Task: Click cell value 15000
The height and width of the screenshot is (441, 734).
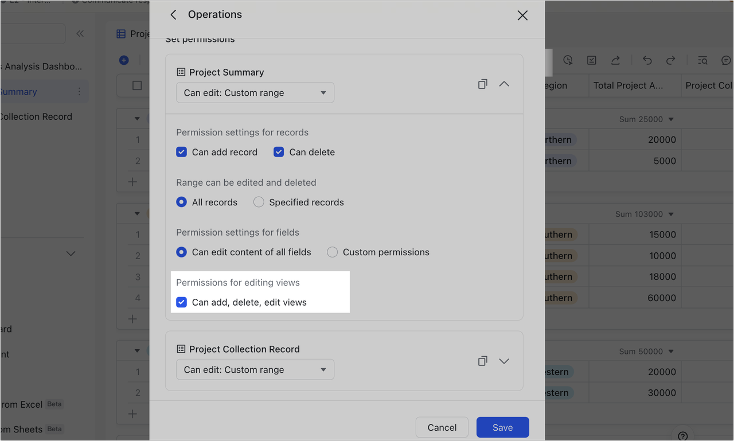Action: coord(662,235)
